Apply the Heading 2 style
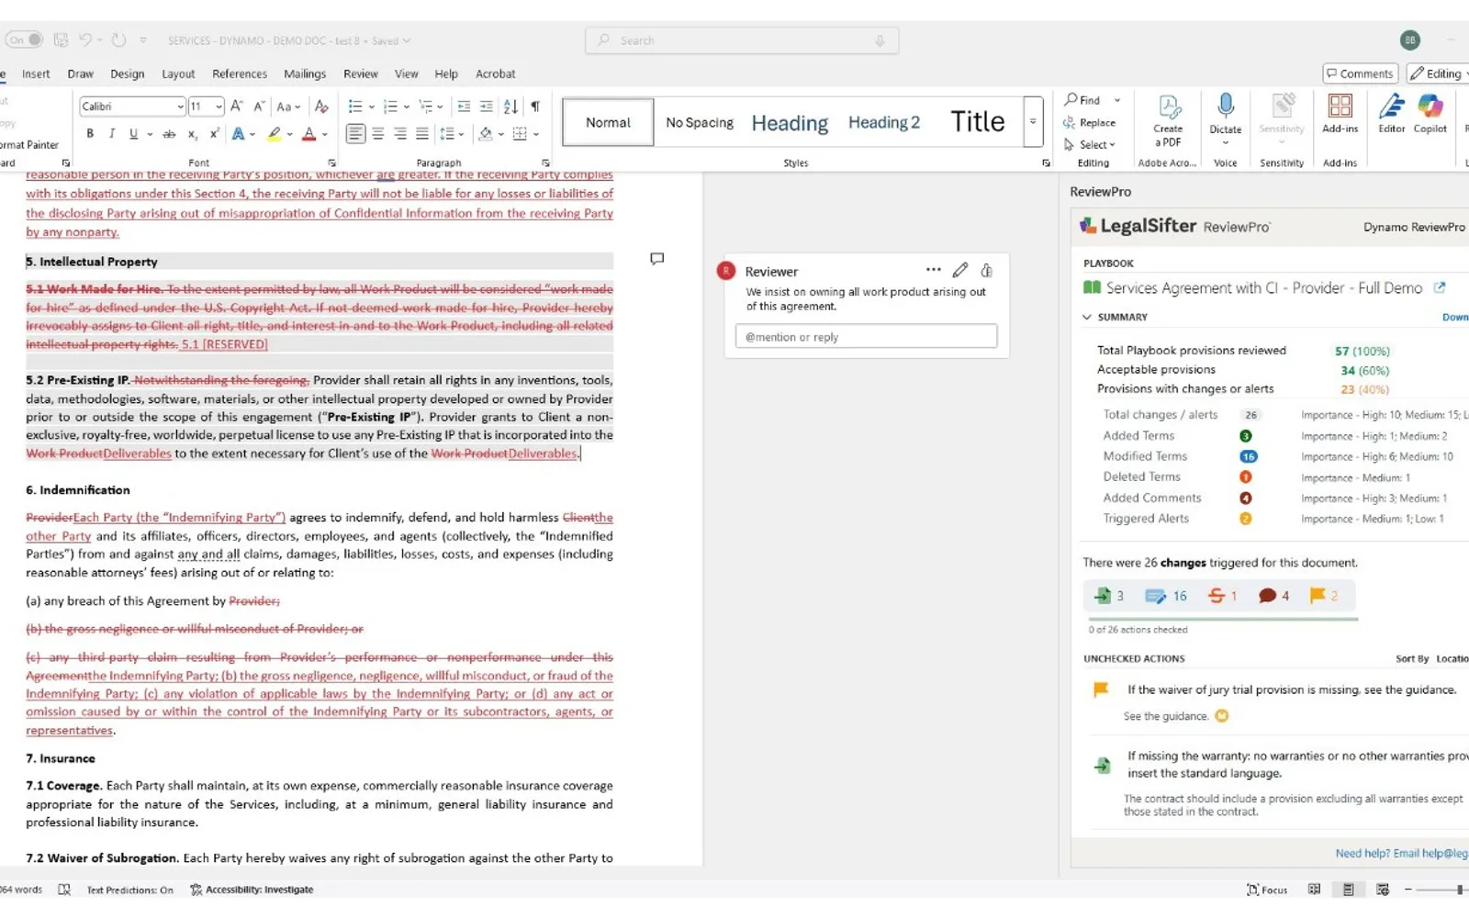The height and width of the screenshot is (918, 1469). click(883, 122)
